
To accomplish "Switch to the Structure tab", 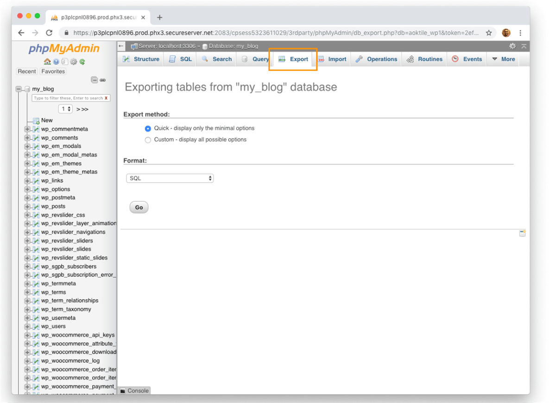I will point(141,59).
